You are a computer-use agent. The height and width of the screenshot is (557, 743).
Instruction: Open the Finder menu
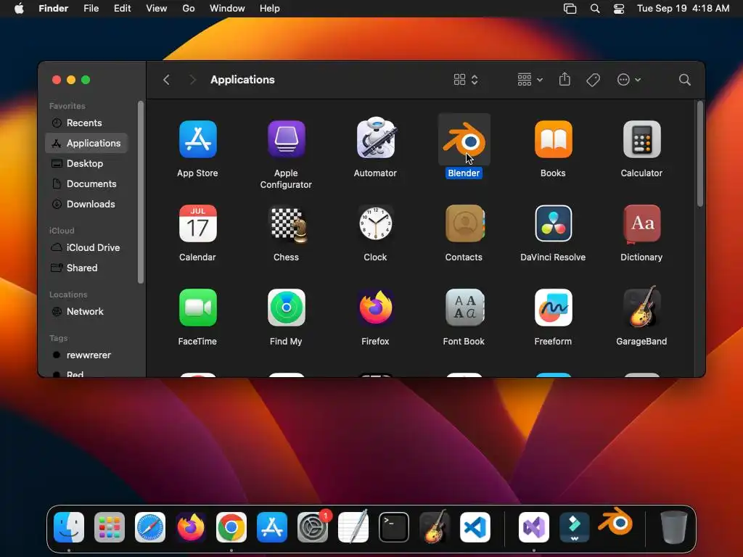53,9
